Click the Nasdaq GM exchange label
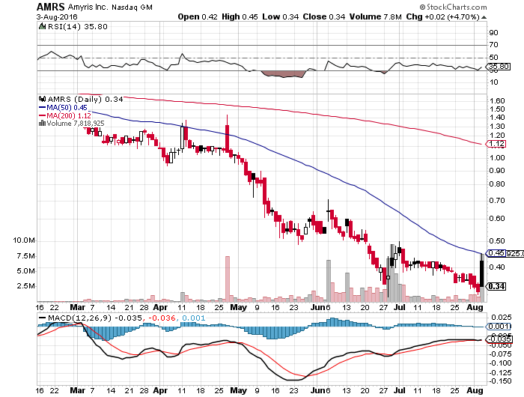The height and width of the screenshot is (397, 524). click(x=132, y=7)
